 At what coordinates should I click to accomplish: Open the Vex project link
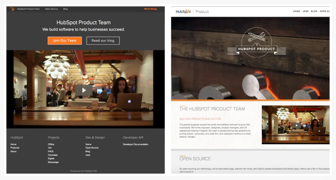coord(50,148)
